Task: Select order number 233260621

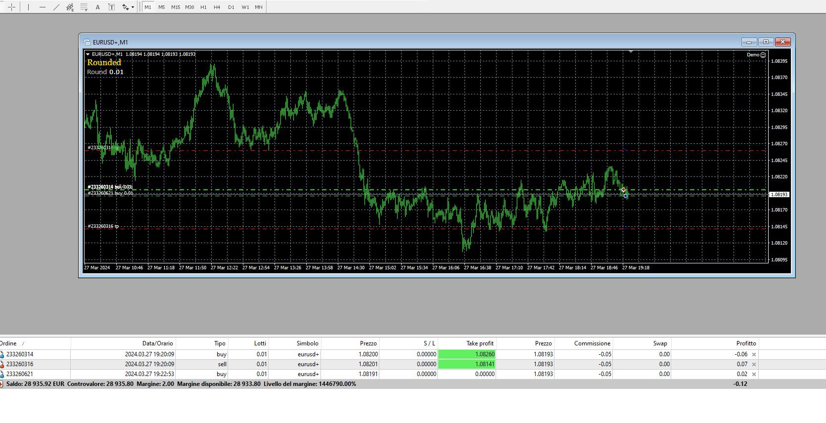Action: (x=20, y=374)
